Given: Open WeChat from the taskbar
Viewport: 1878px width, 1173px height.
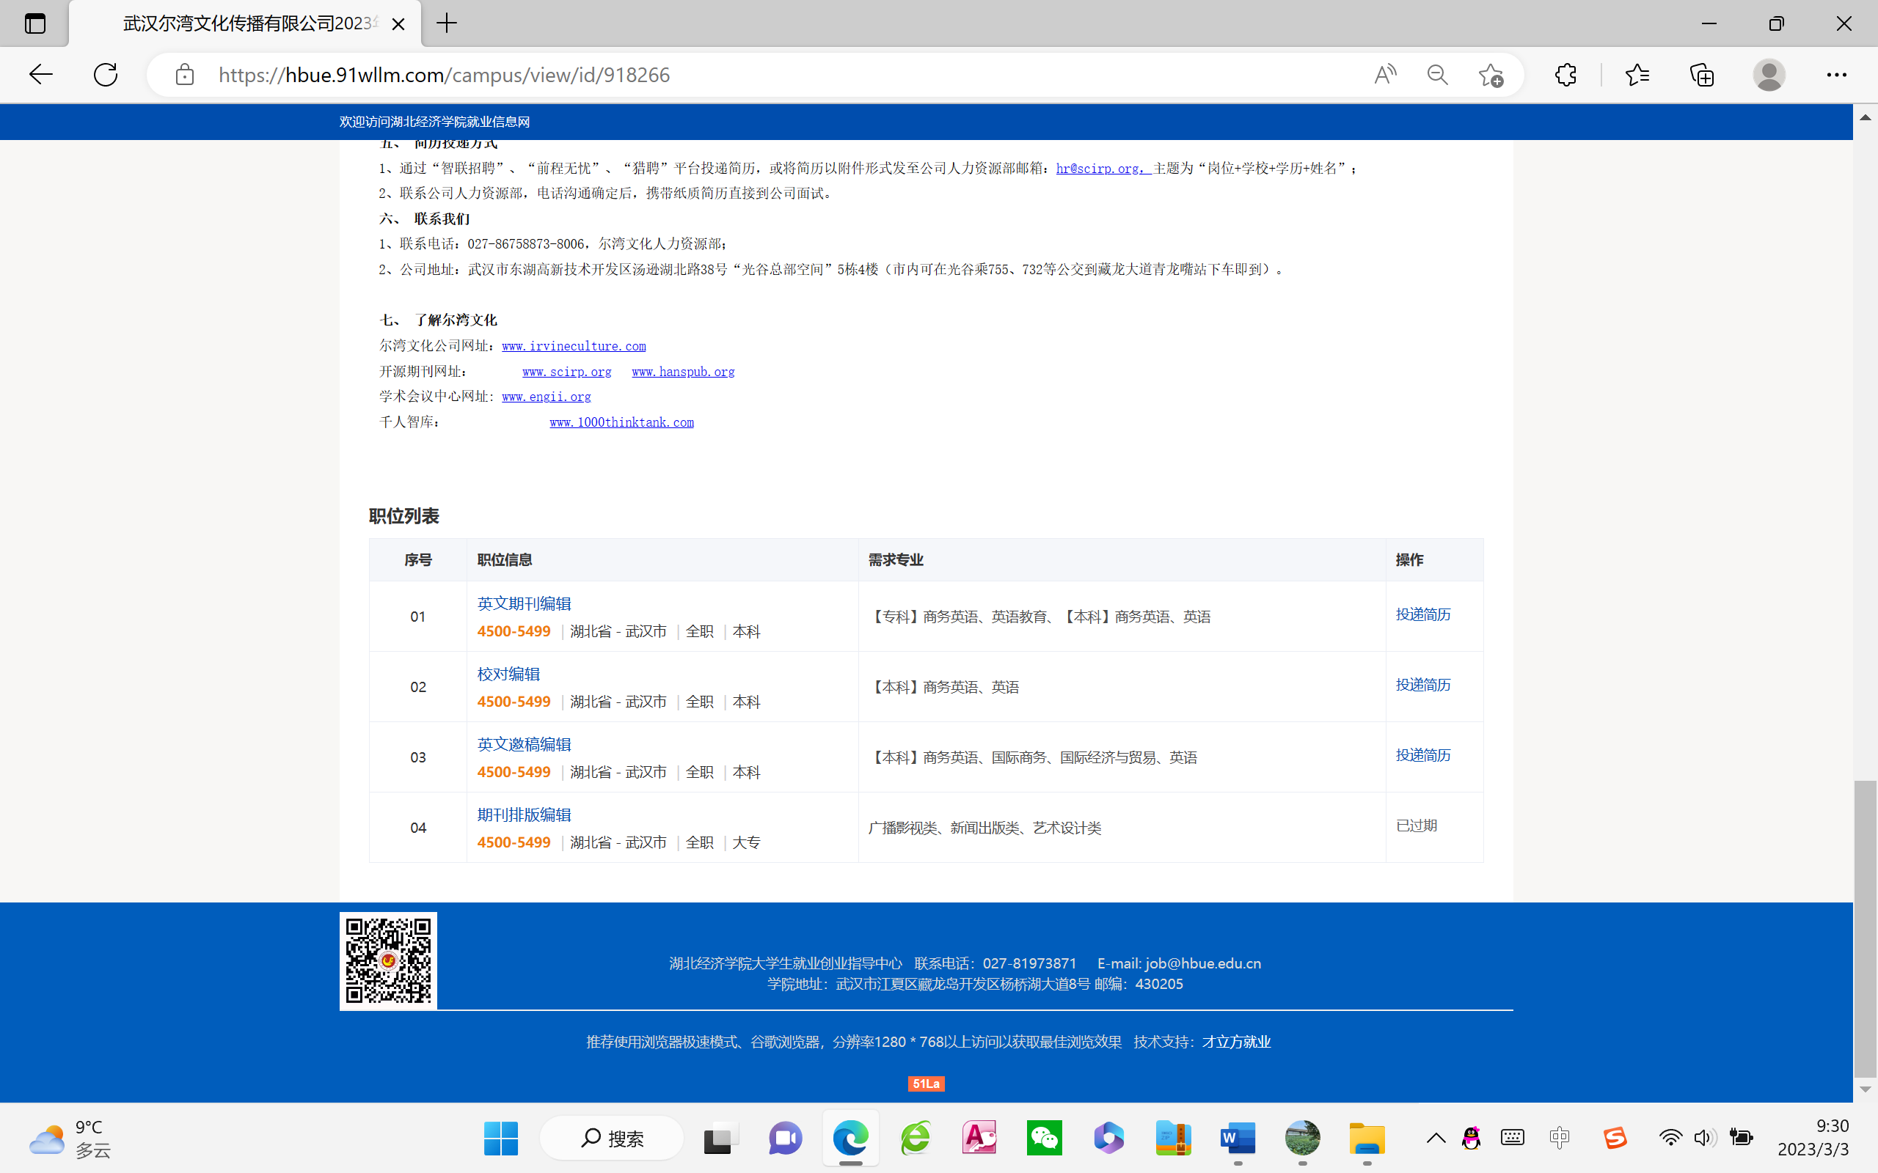Looking at the screenshot, I should pyautogui.click(x=1044, y=1138).
